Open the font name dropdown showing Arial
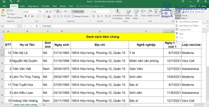Image resolution: width=209 pixels, height=107 pixels. [x=38, y=12]
